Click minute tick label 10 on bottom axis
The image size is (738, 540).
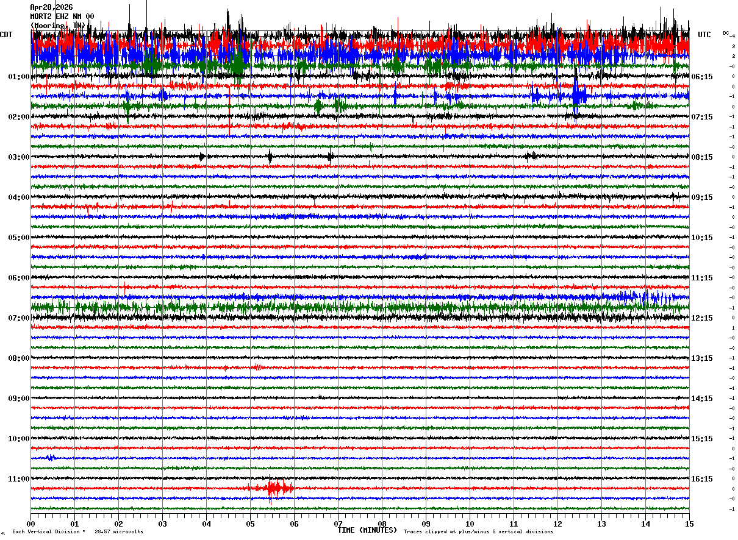coord(470,524)
